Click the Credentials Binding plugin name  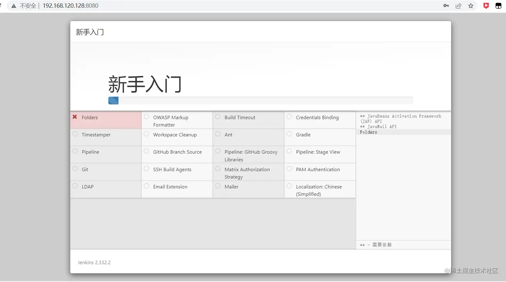[317, 118]
